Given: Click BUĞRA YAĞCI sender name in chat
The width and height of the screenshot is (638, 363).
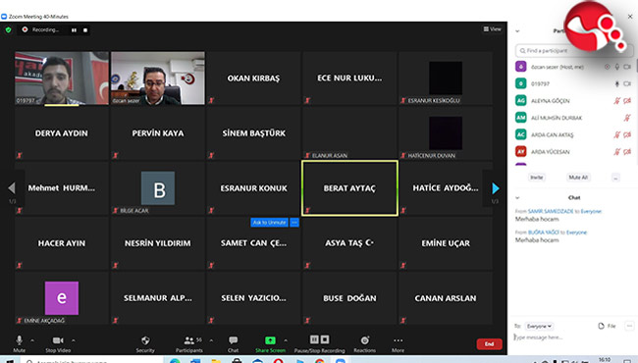Looking at the screenshot, I should [543, 233].
